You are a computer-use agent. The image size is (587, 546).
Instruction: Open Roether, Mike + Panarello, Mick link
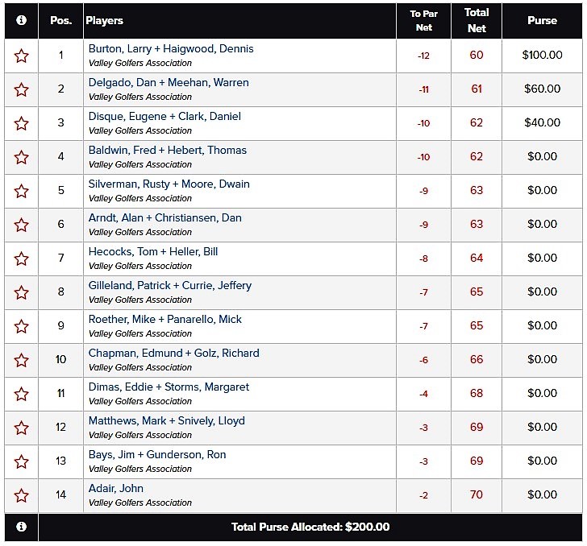pos(165,320)
